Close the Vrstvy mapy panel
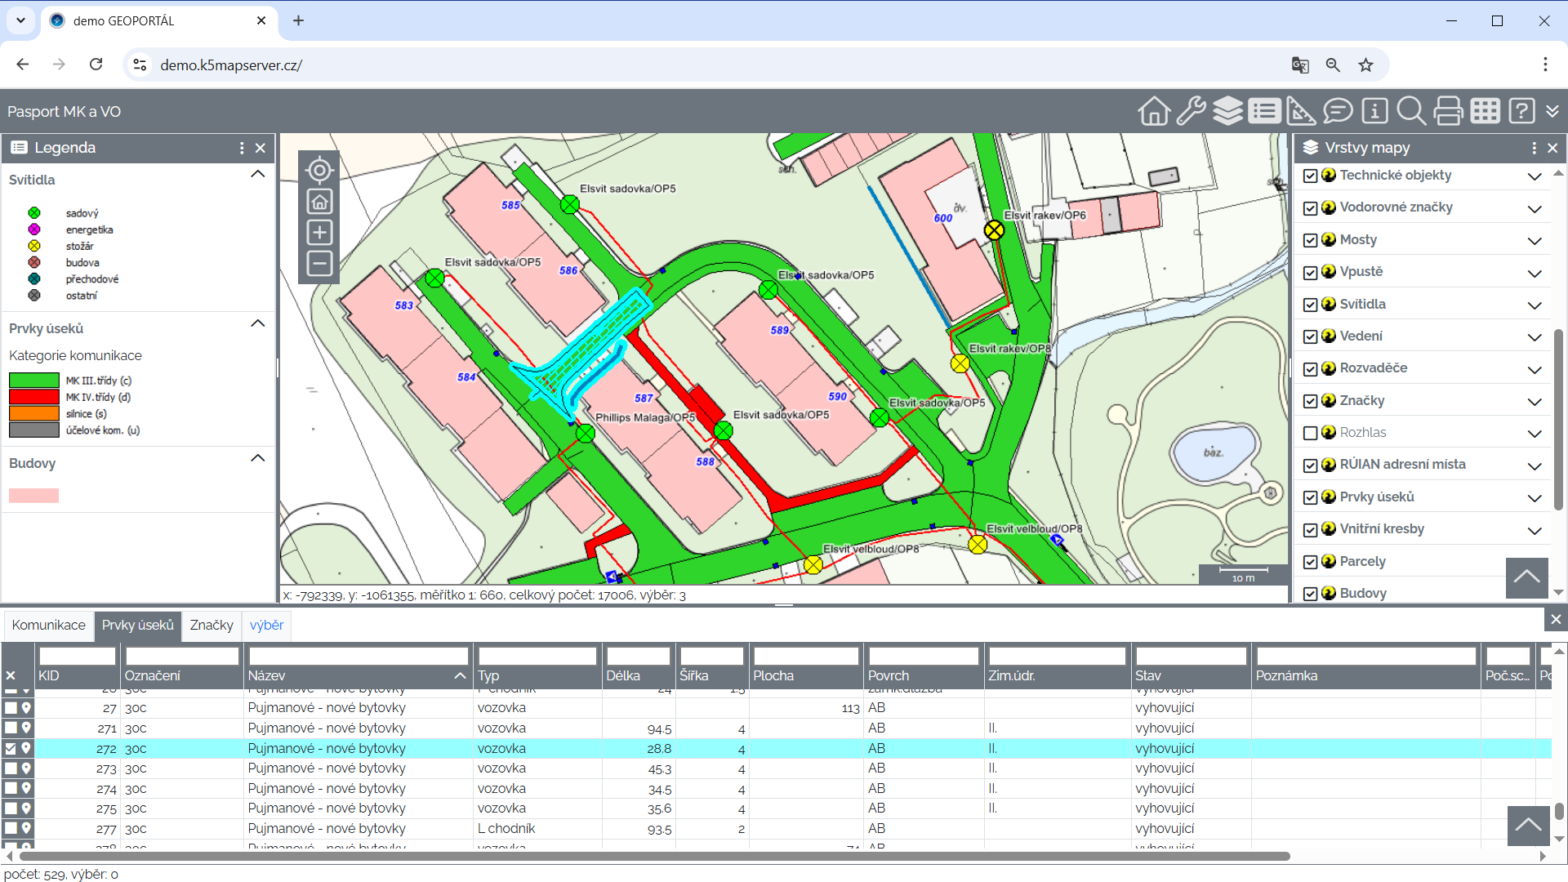This screenshot has width=1568, height=882. click(x=1552, y=148)
